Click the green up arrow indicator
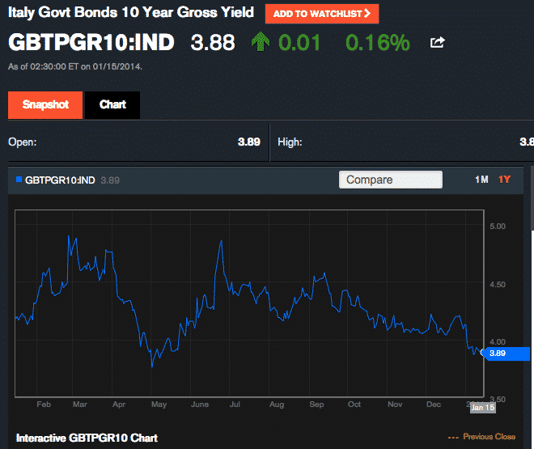Image resolution: width=534 pixels, height=449 pixels. pyautogui.click(x=261, y=42)
